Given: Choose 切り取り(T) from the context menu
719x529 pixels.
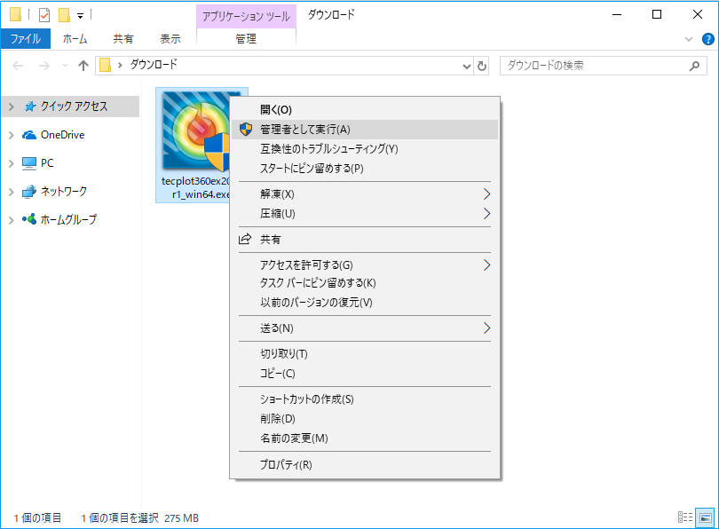Looking at the screenshot, I should tap(365, 354).
